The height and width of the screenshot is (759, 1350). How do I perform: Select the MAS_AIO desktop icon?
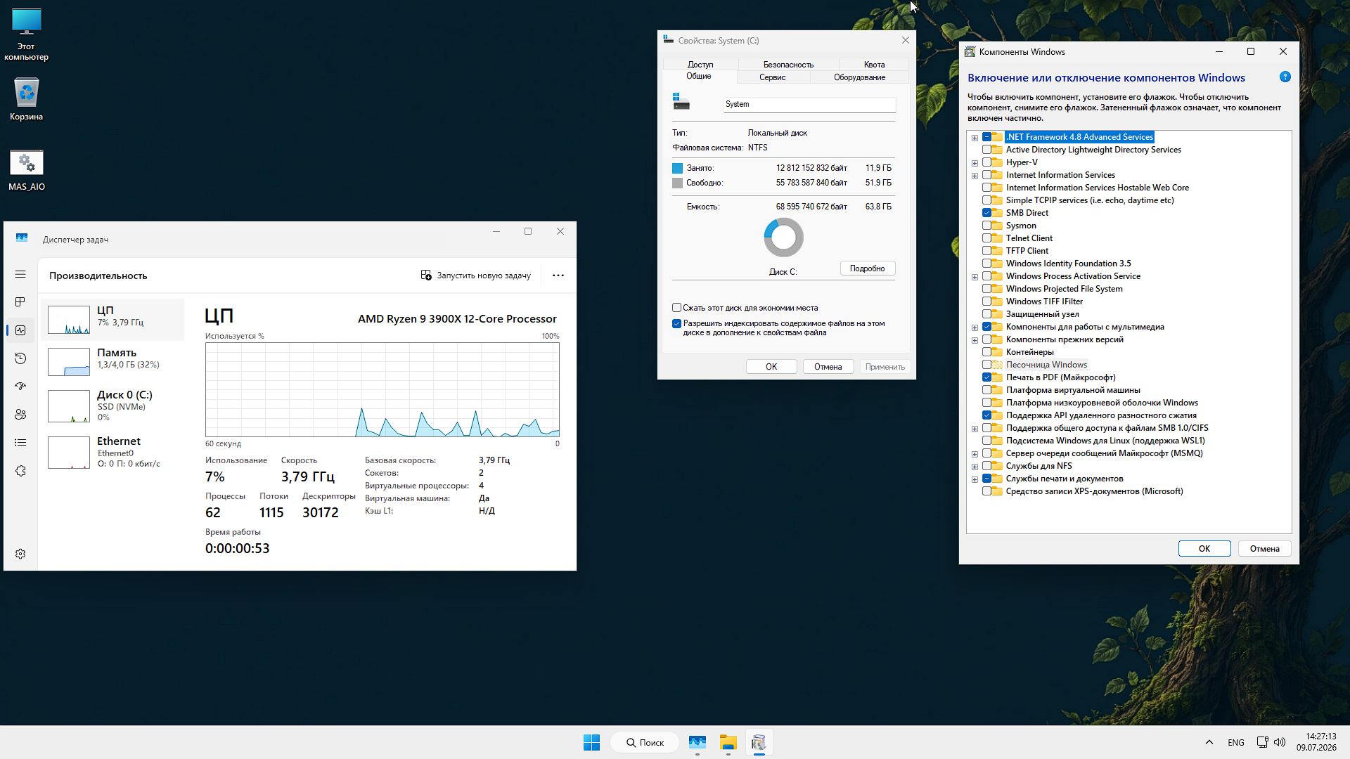point(26,170)
